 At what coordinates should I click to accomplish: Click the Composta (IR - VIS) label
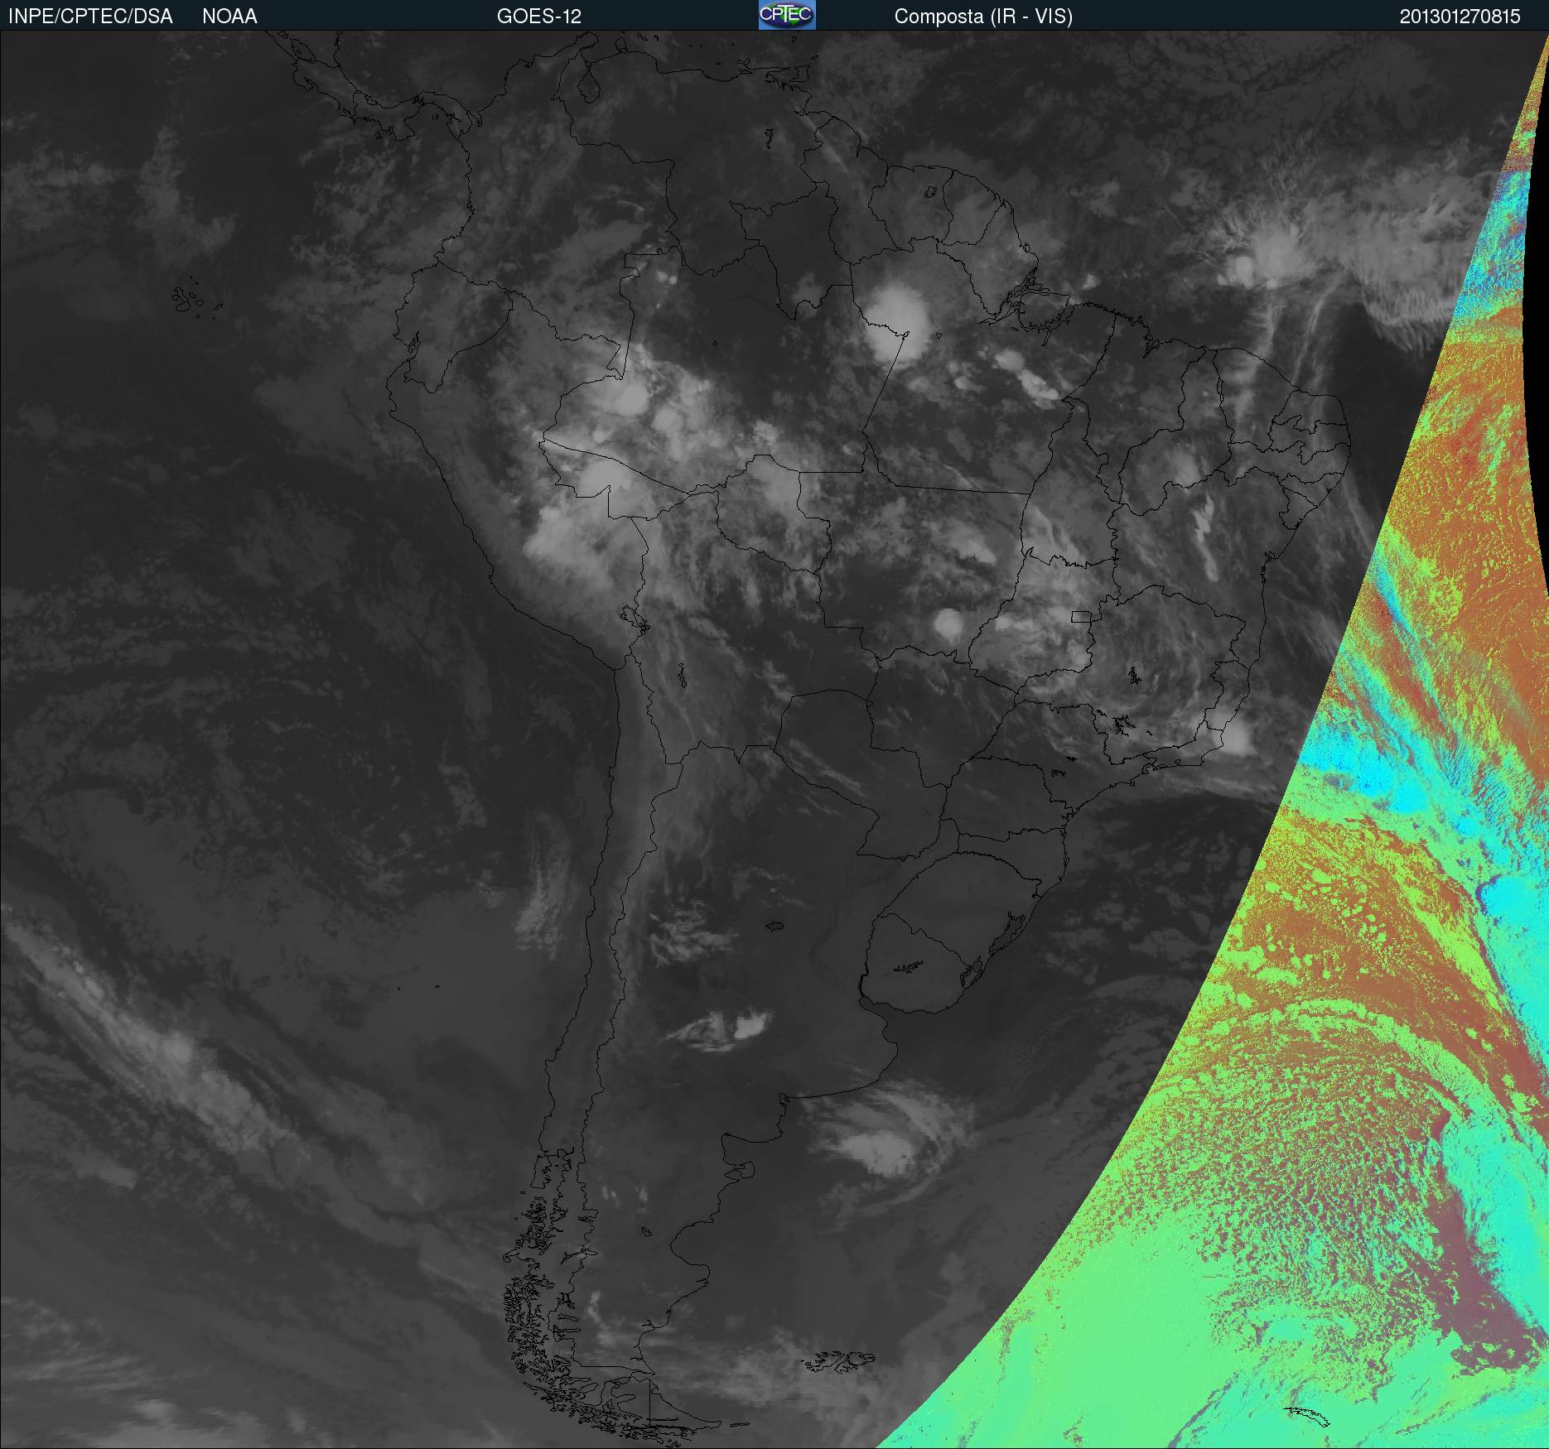tap(983, 17)
